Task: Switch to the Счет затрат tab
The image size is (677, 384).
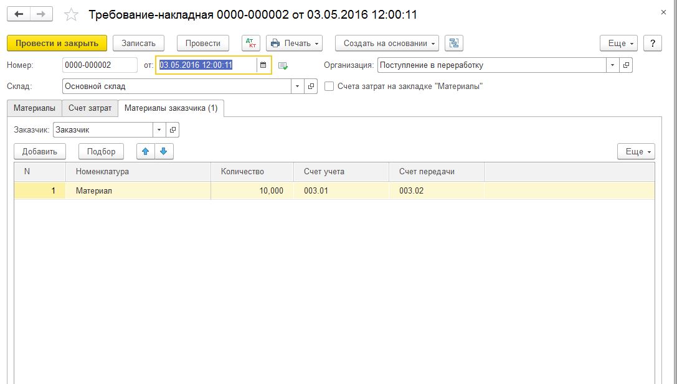Action: click(x=90, y=108)
